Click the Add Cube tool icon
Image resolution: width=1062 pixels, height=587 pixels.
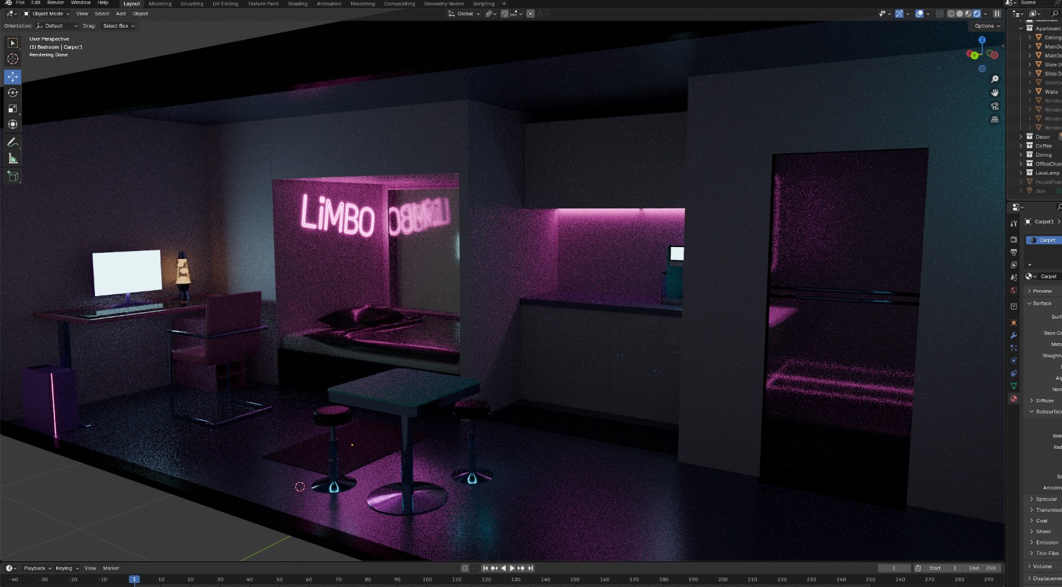(x=13, y=176)
